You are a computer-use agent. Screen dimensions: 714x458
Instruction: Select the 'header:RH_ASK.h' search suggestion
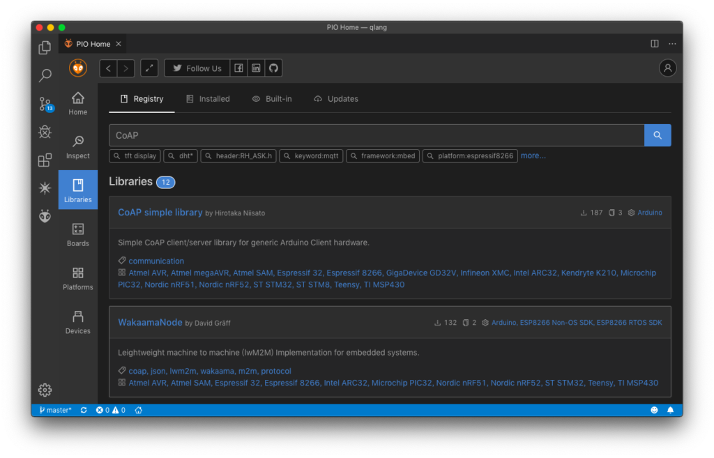(238, 155)
